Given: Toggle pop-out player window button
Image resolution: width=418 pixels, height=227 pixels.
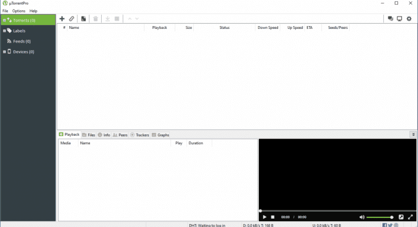Looking at the screenshot, I should (x=401, y=217).
